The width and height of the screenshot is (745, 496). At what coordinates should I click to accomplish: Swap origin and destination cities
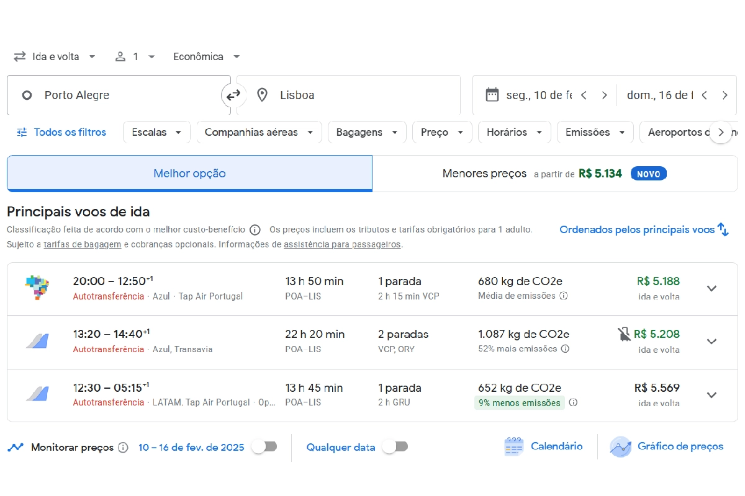[x=233, y=95]
